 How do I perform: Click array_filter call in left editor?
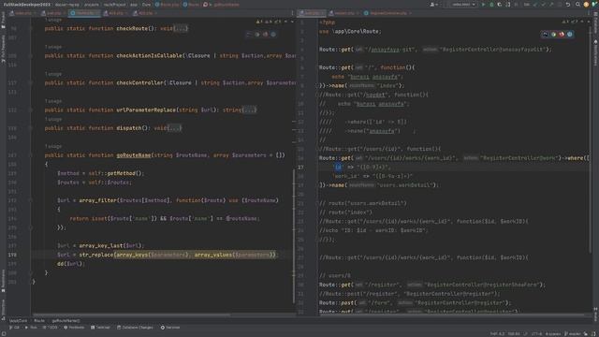97,200
